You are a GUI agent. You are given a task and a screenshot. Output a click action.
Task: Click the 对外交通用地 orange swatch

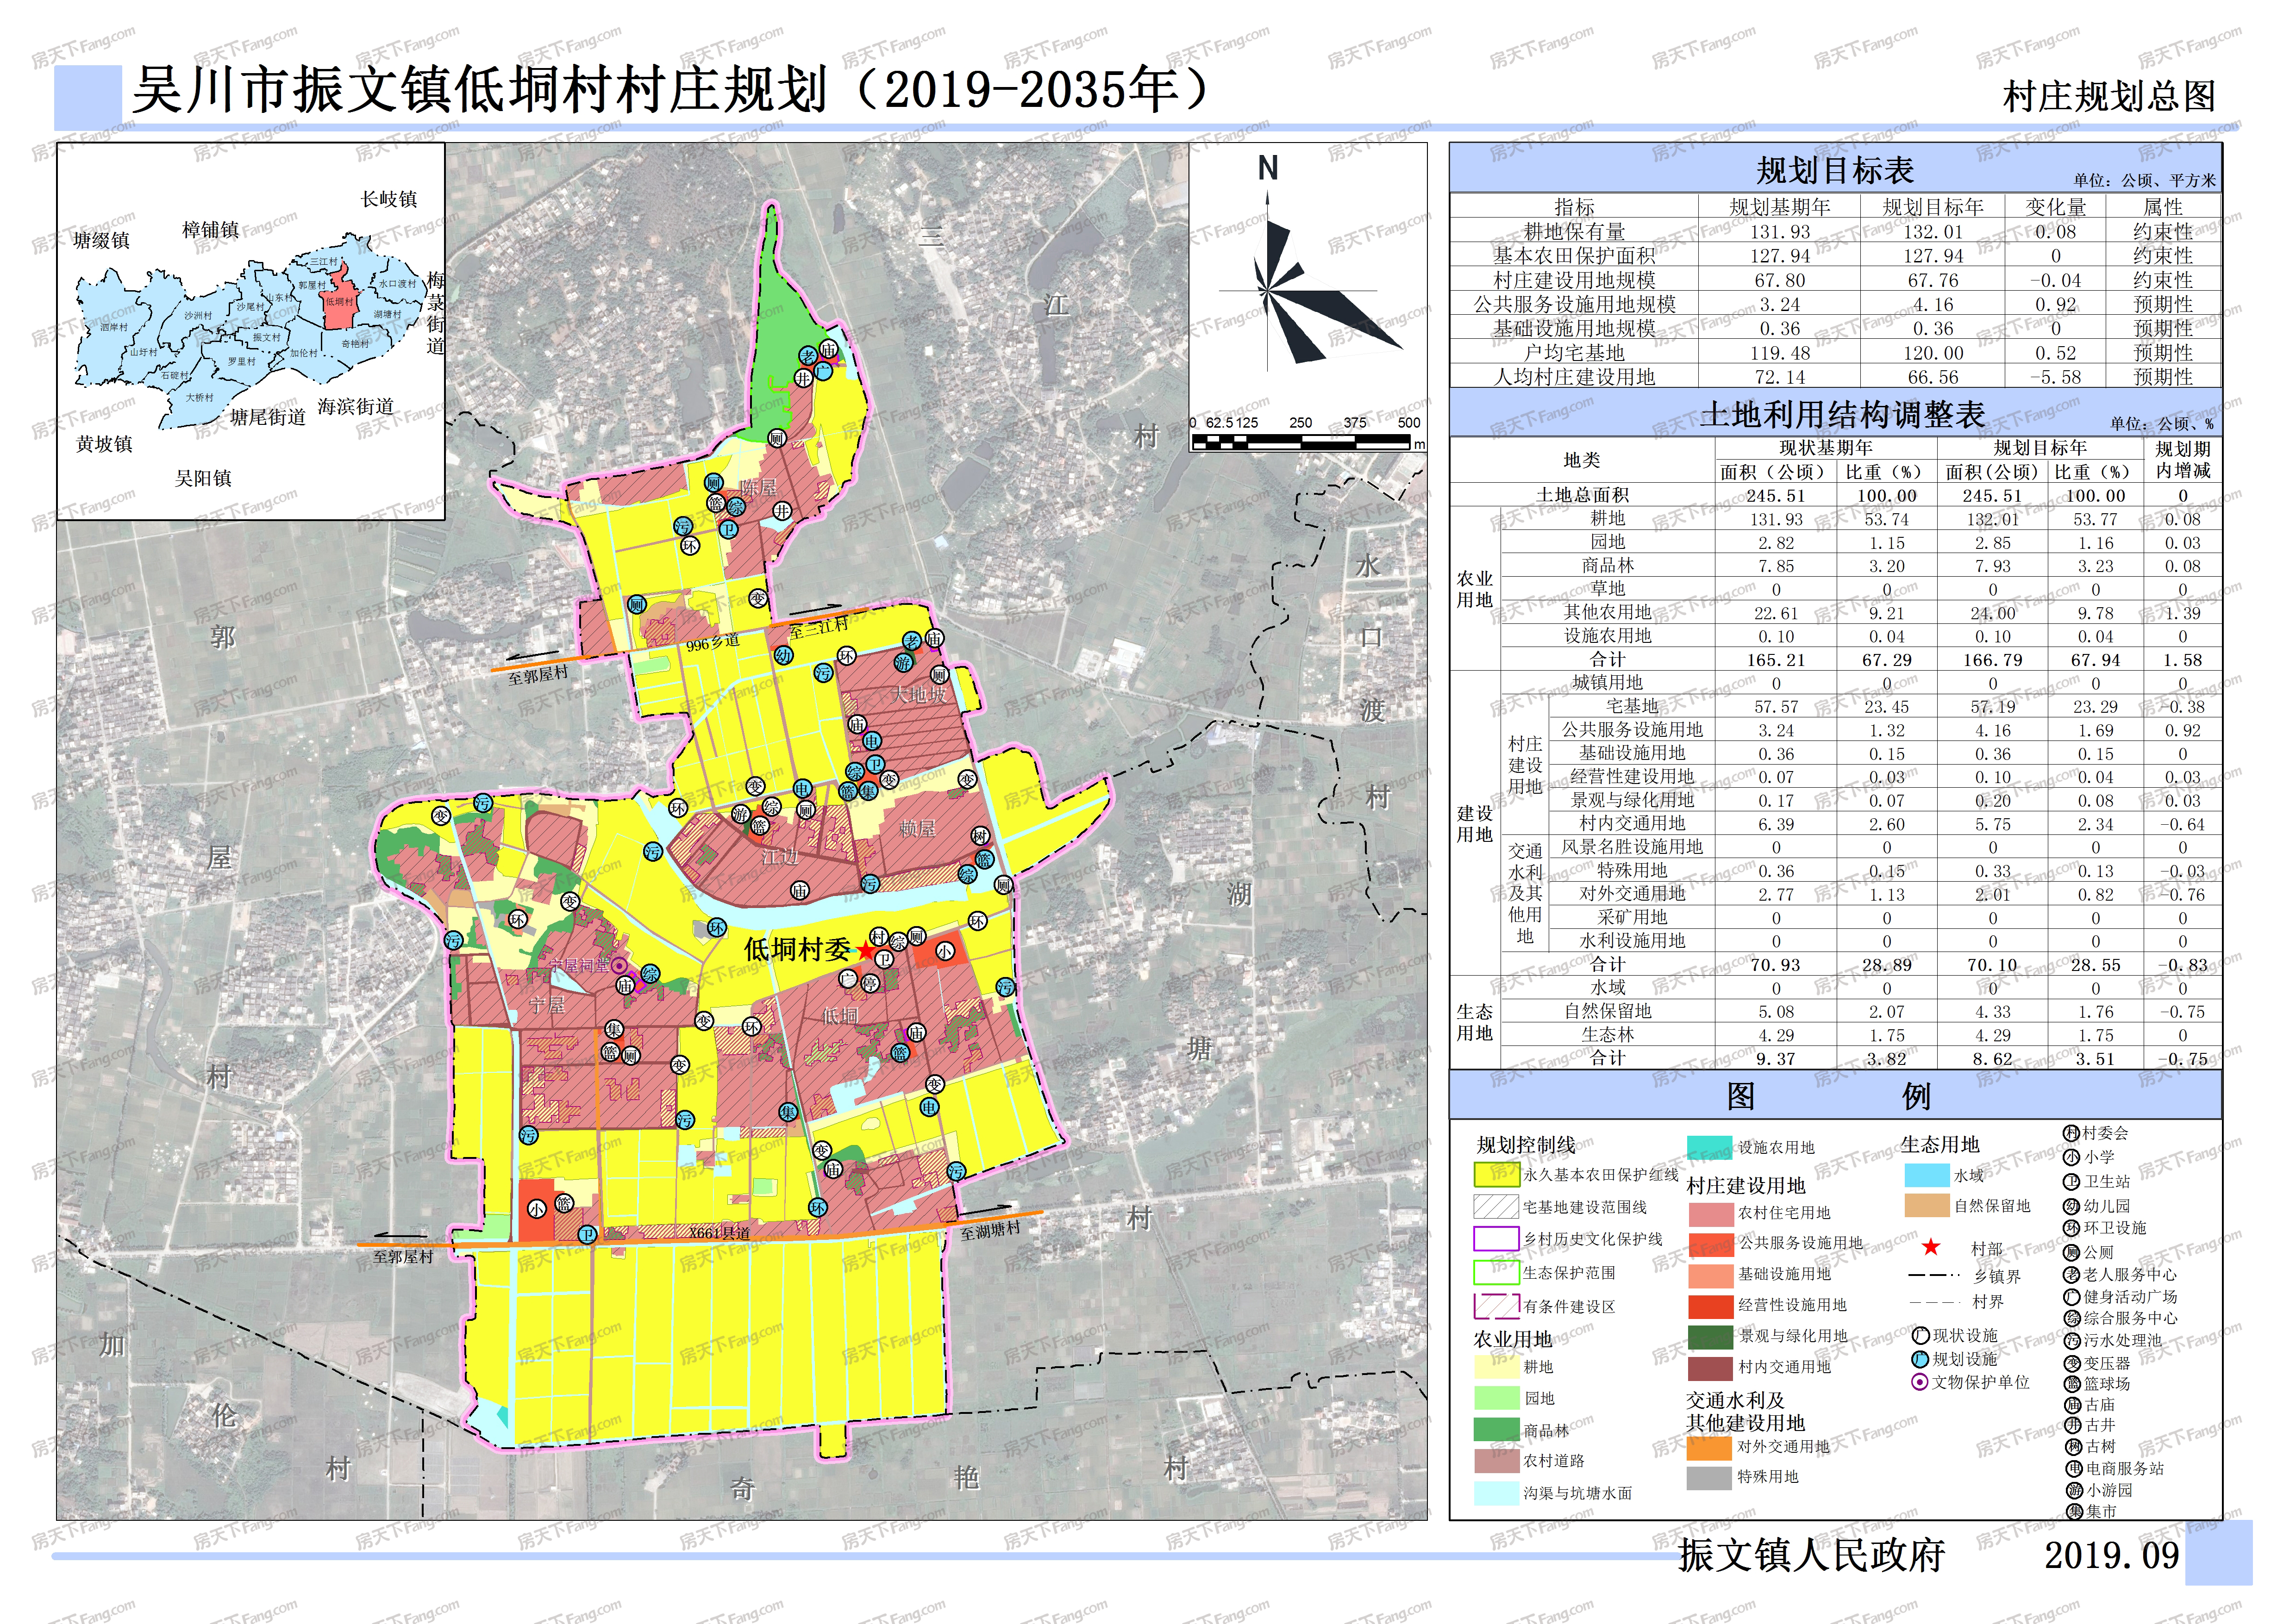1710,1448
